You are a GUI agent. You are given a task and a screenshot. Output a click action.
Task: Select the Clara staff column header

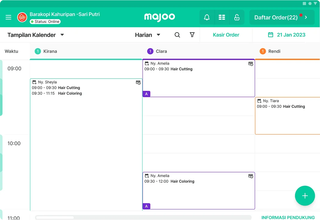[x=161, y=51]
